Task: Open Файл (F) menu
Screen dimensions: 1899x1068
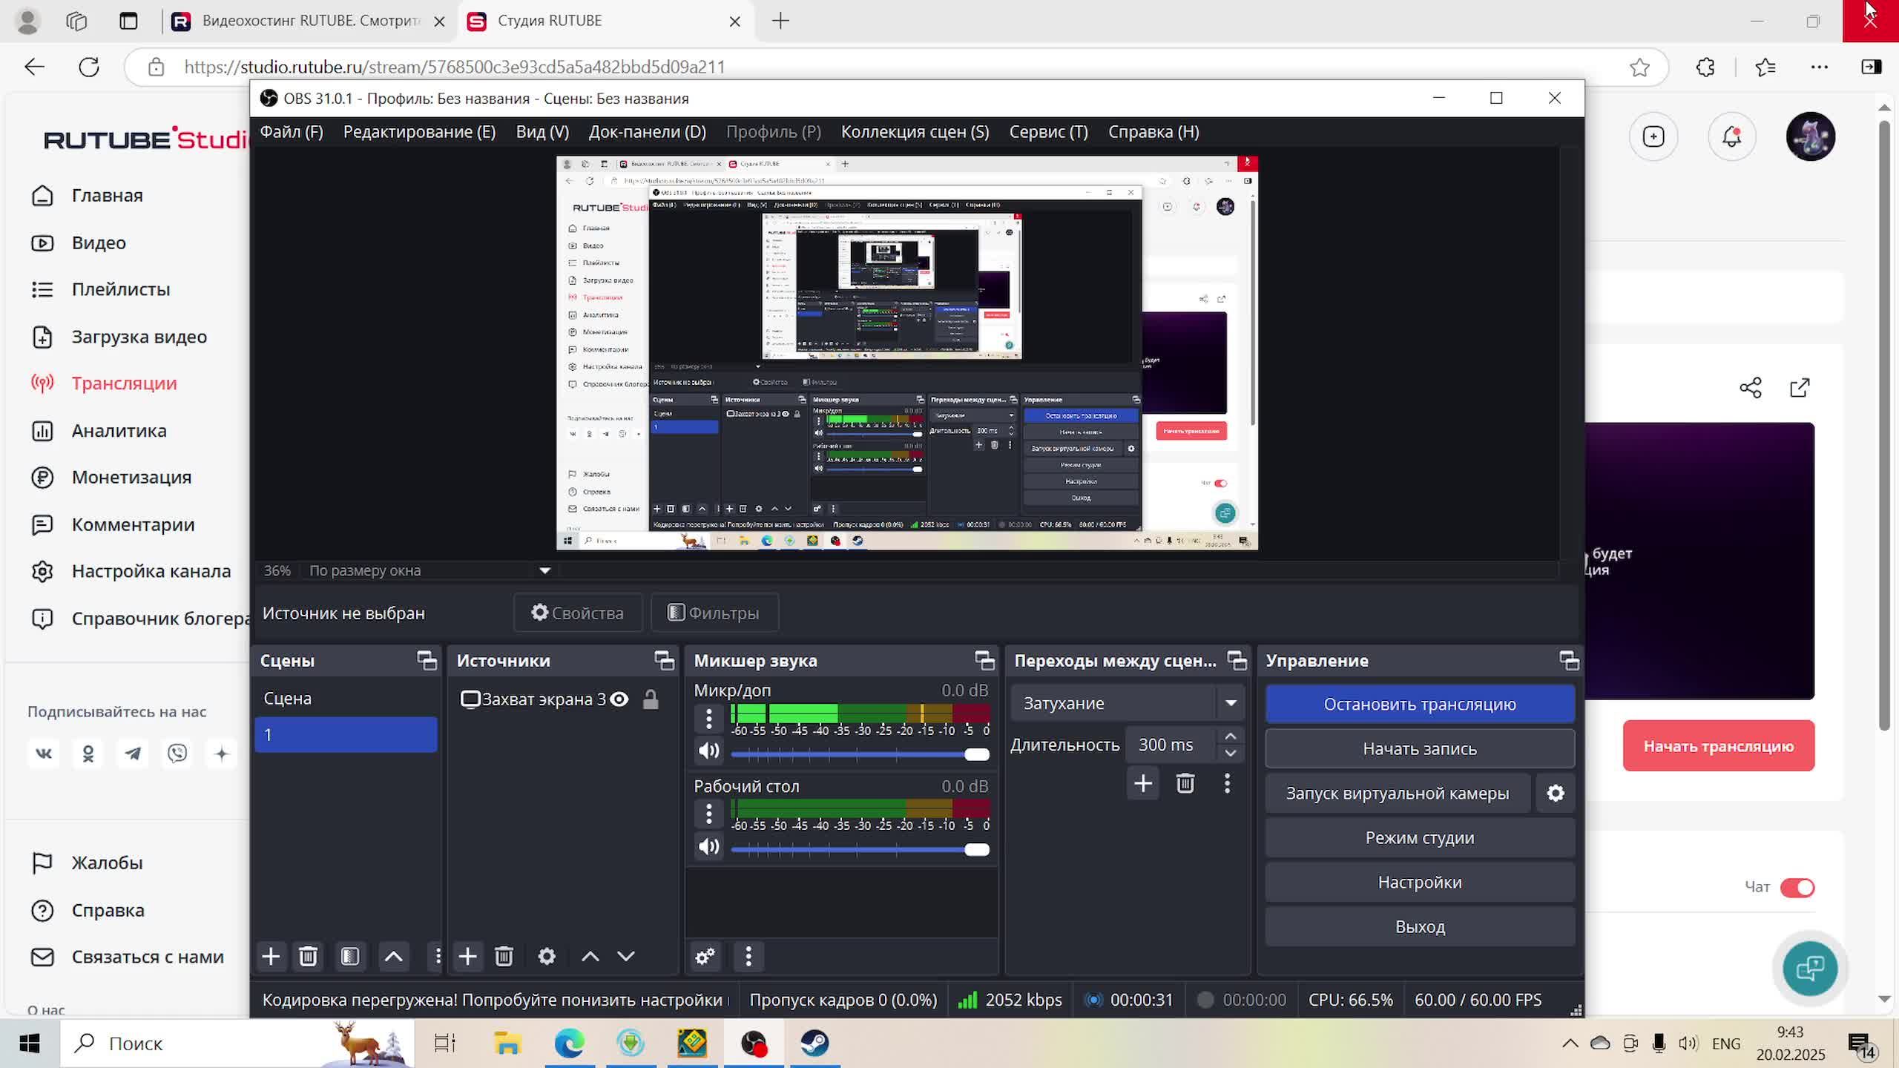Action: (292, 131)
